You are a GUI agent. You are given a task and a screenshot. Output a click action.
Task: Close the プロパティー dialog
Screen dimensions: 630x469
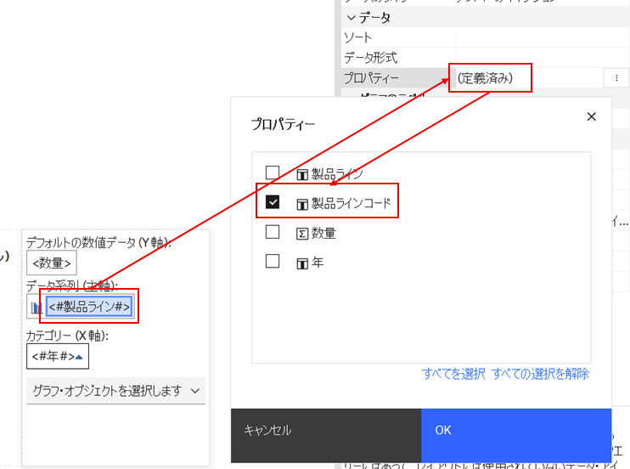(592, 116)
